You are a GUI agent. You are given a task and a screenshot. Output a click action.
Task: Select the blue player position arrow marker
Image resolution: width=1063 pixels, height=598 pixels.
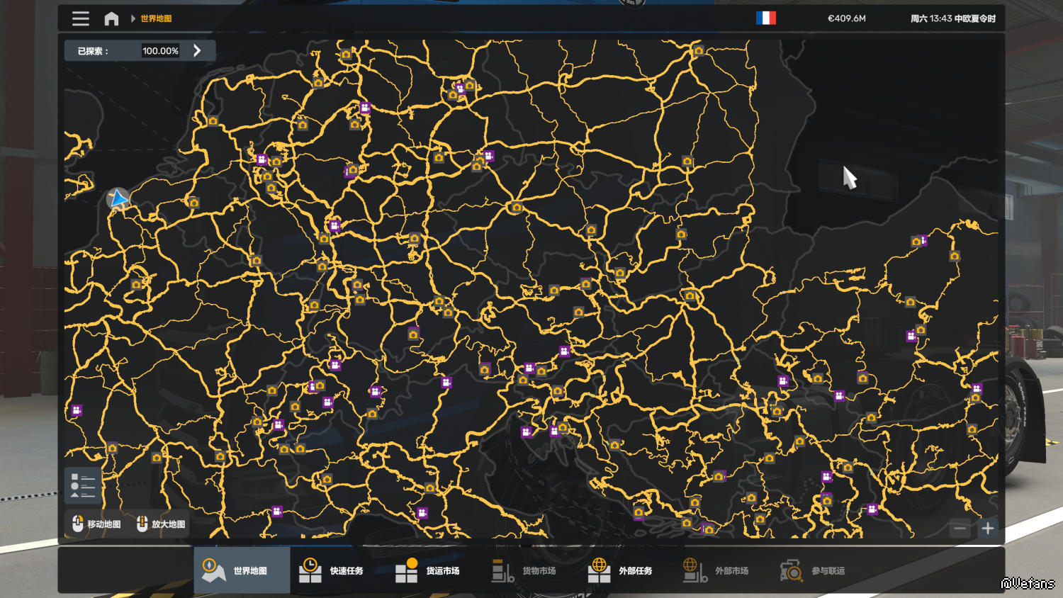coord(118,198)
